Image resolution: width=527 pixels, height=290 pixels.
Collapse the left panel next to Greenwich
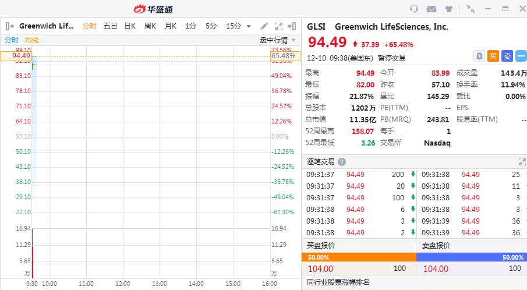point(9,26)
